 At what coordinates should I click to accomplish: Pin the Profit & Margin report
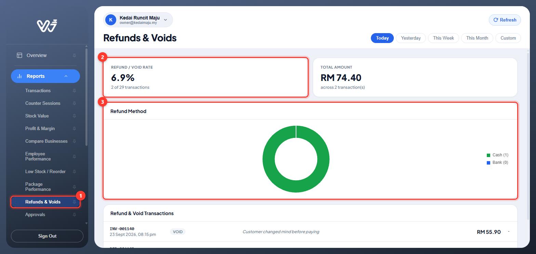click(x=74, y=128)
